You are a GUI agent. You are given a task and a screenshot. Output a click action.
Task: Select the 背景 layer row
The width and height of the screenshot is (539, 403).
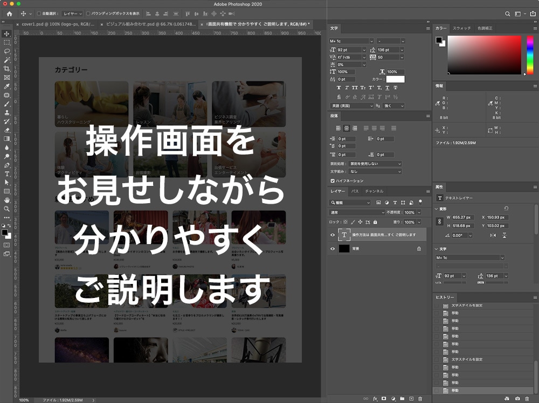click(377, 249)
